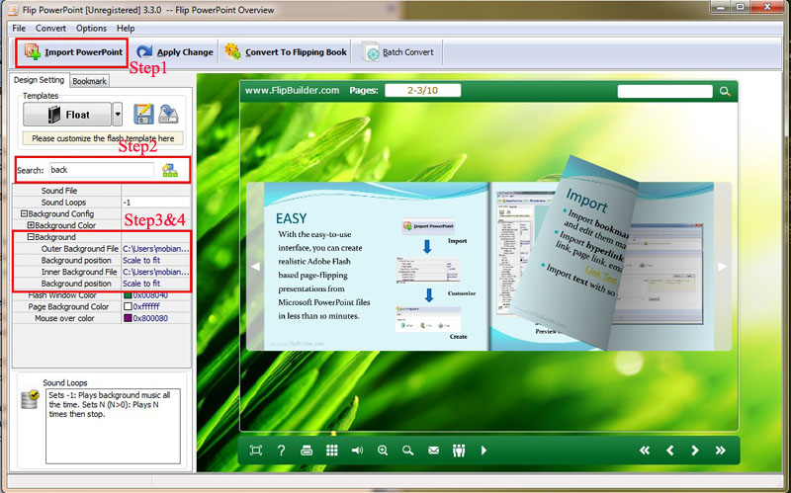Select the Flash Window Color property row
Image resolution: width=791 pixels, height=493 pixels.
[102, 294]
